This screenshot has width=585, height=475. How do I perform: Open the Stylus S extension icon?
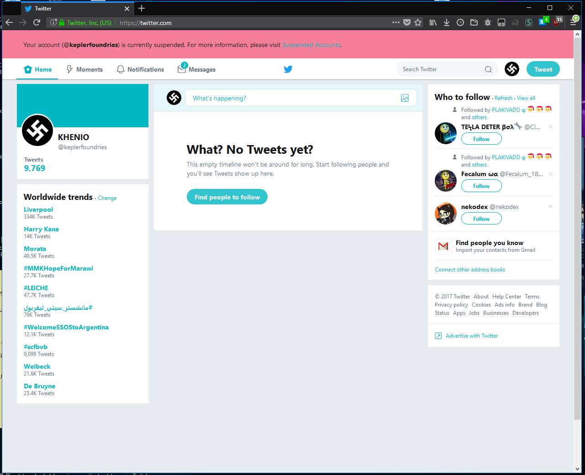[529, 22]
